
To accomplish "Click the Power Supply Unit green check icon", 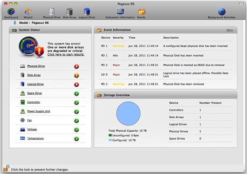I will 76,112.
